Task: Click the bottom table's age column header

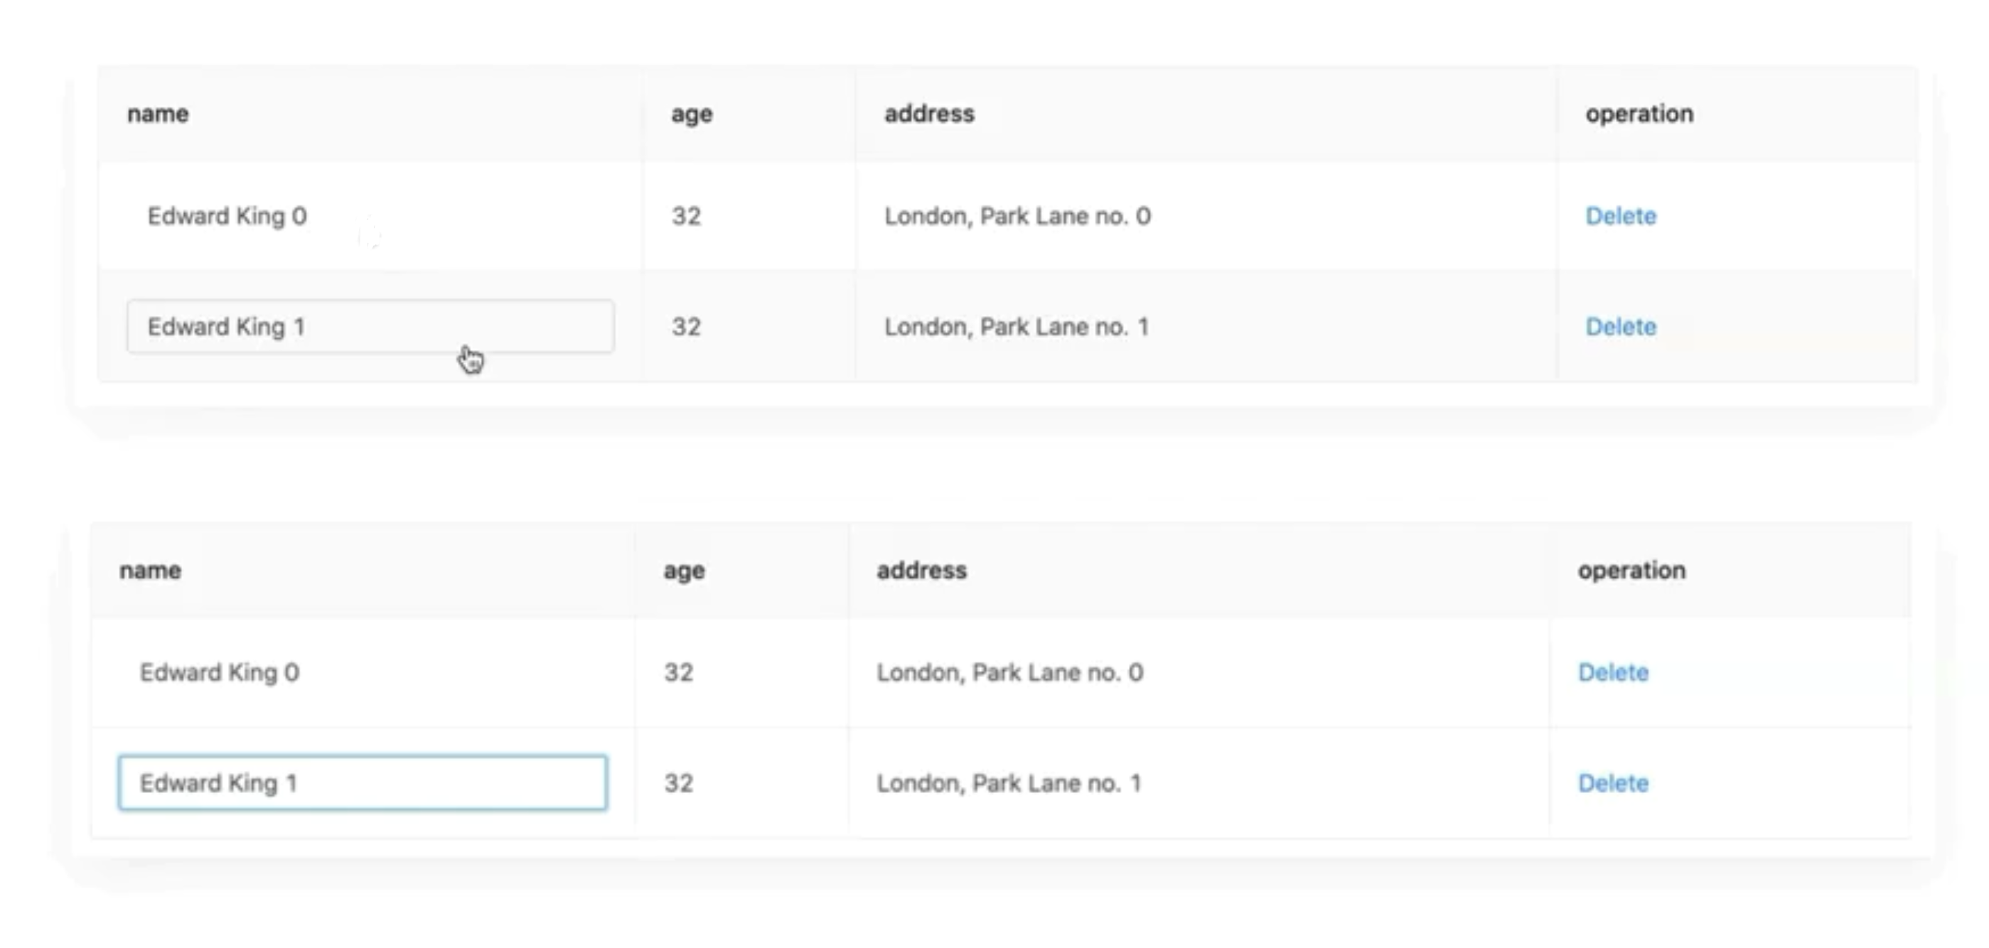Action: 683,571
